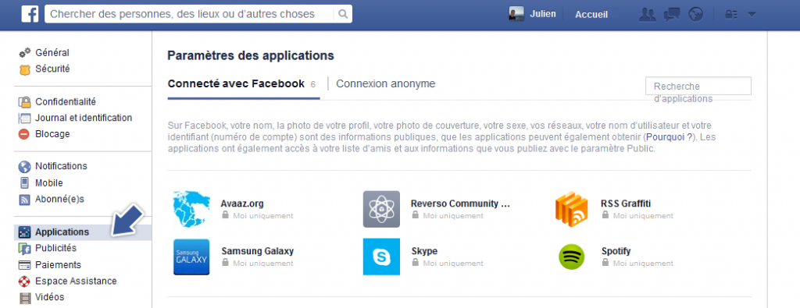This screenshot has width=800, height=308.
Task: Click the main search text field
Action: click(190, 14)
